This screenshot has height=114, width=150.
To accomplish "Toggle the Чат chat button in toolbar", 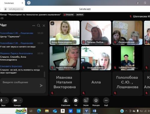I will (x=76, y=100).
